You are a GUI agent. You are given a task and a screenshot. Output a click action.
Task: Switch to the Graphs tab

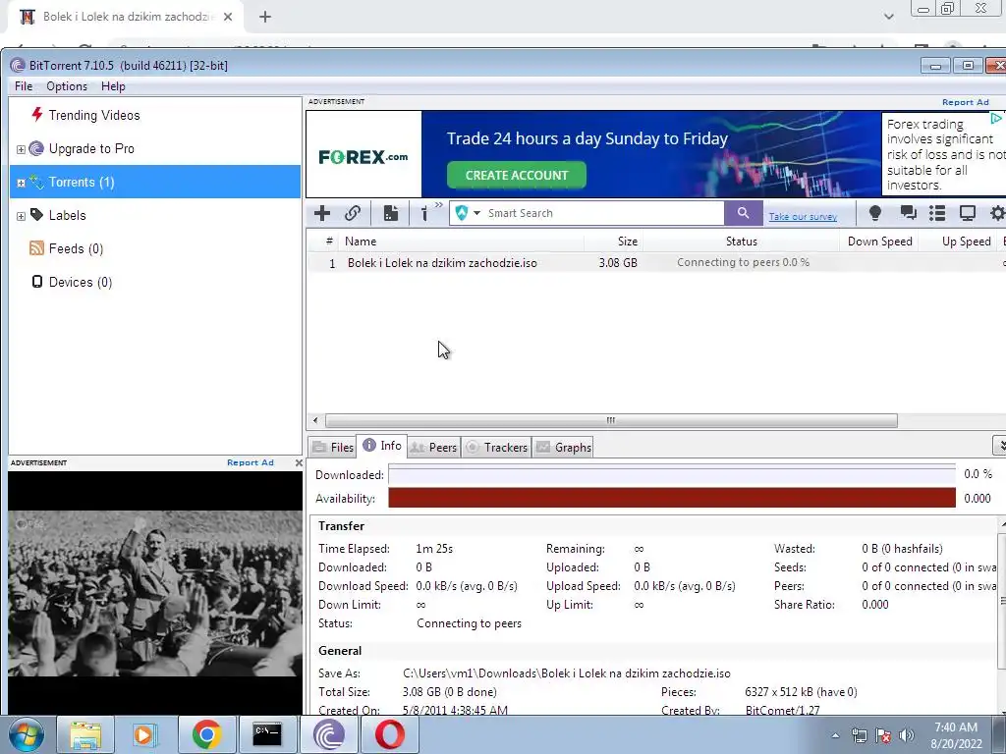pyautogui.click(x=563, y=447)
